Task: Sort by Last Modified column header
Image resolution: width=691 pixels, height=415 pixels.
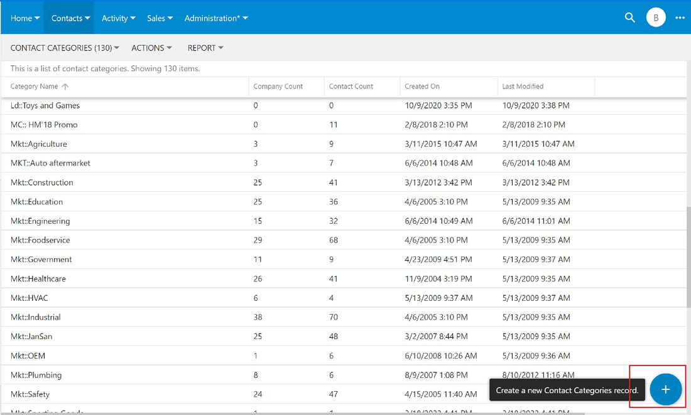Action: tap(523, 87)
